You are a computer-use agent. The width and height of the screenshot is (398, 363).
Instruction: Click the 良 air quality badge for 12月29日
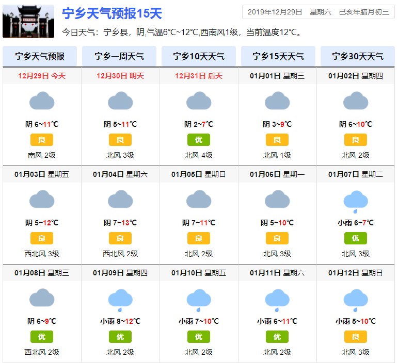pos(42,140)
